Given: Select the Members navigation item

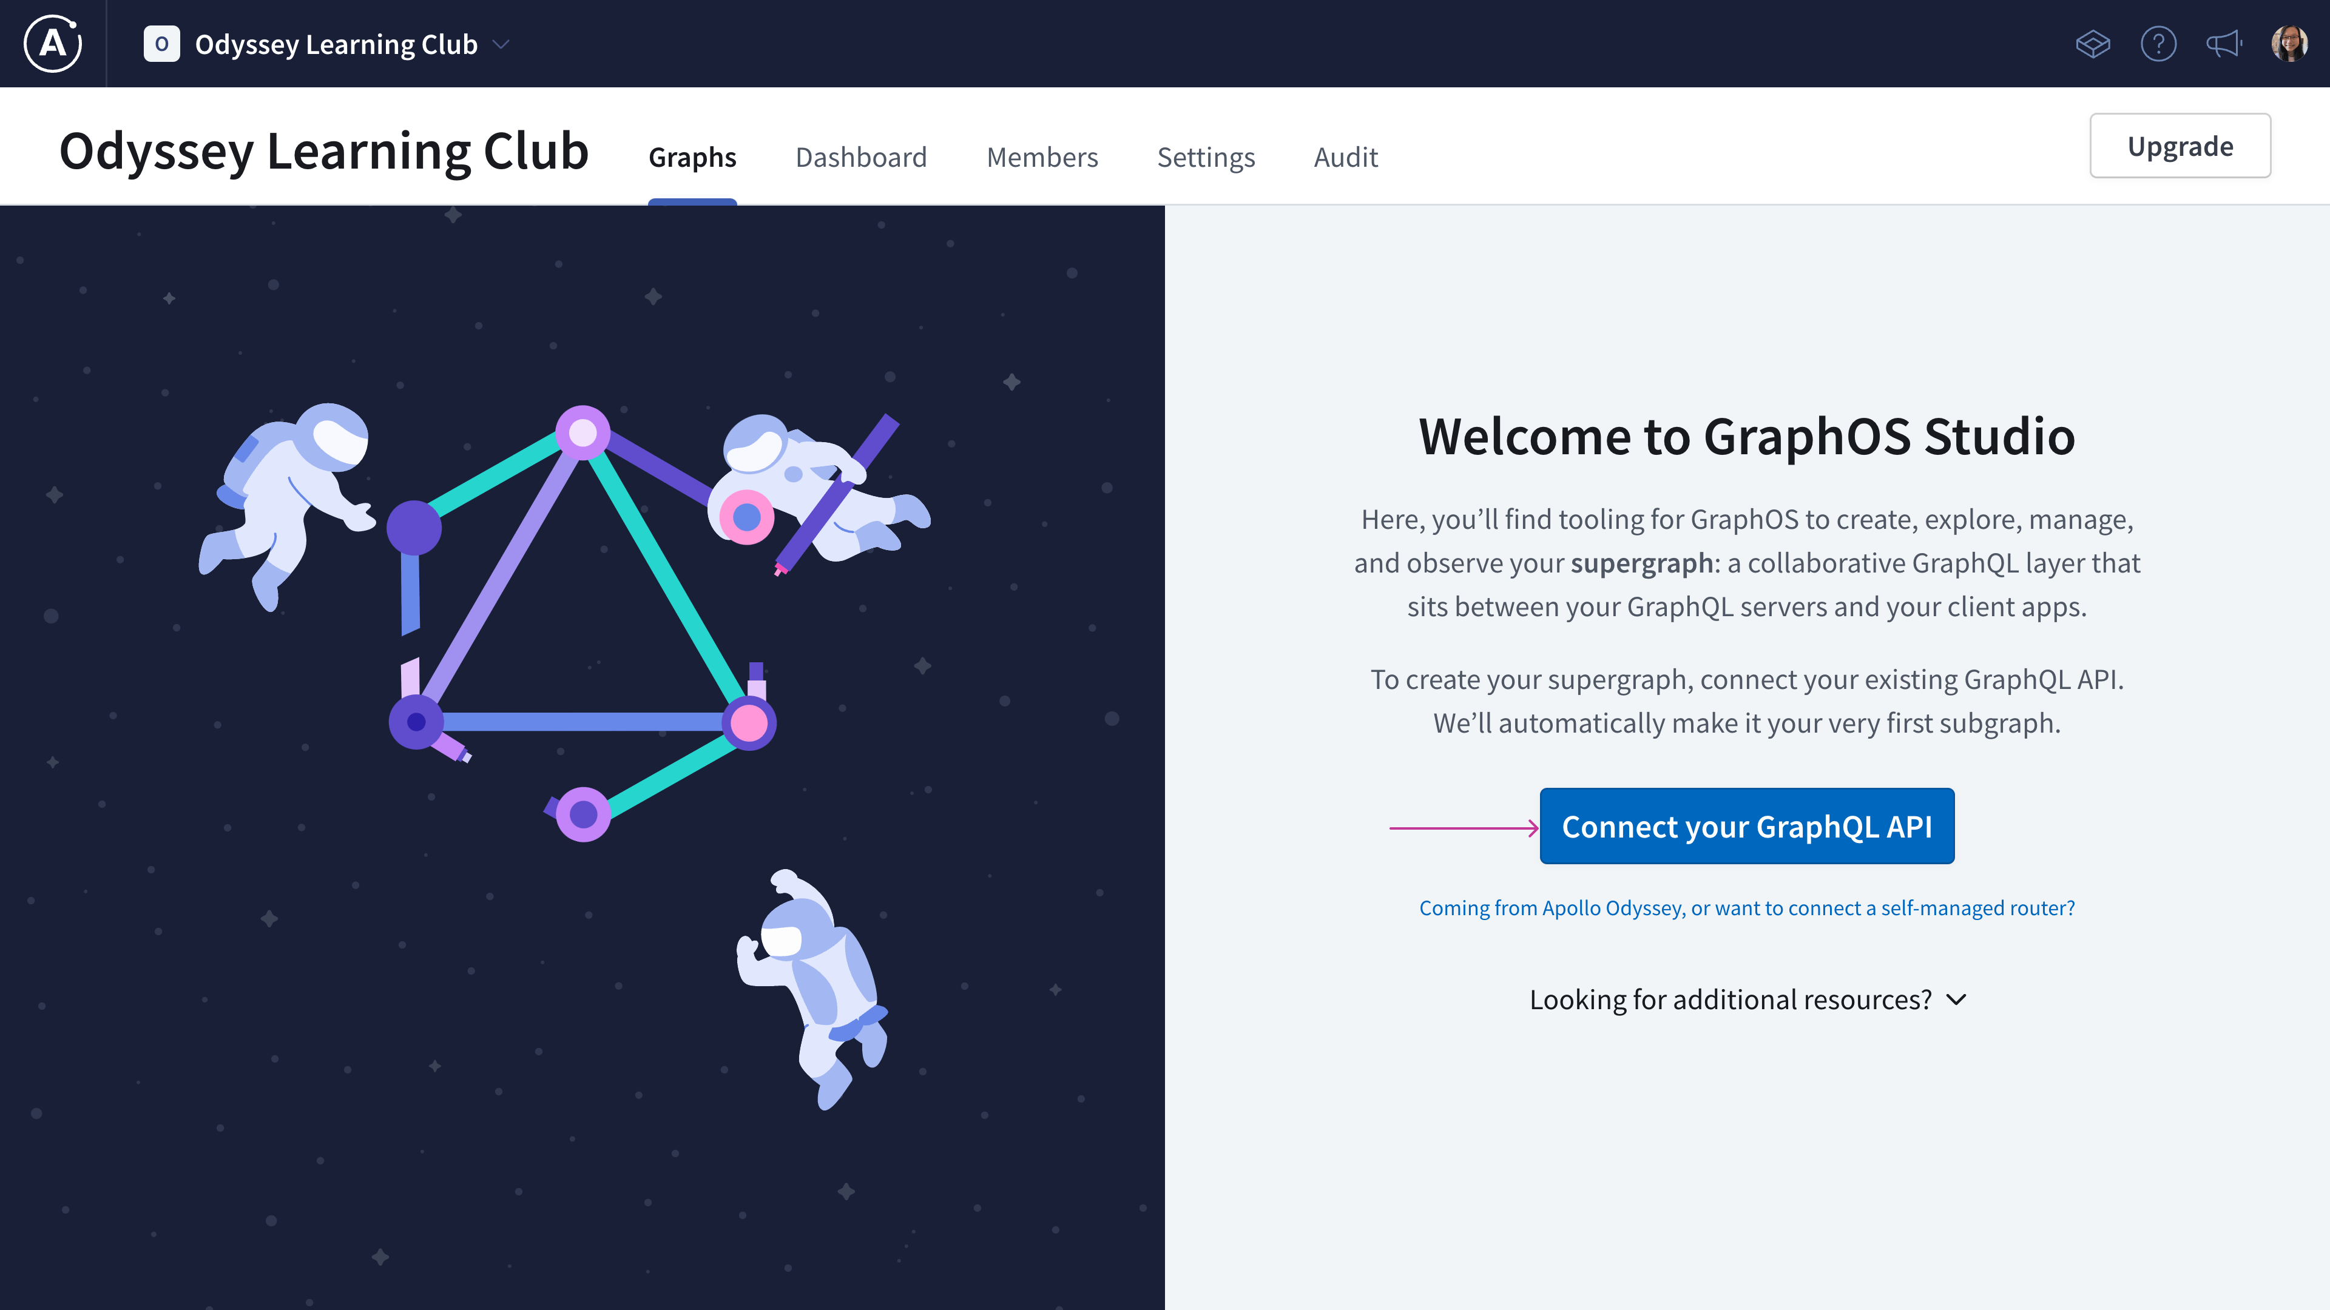Looking at the screenshot, I should pos(1042,155).
